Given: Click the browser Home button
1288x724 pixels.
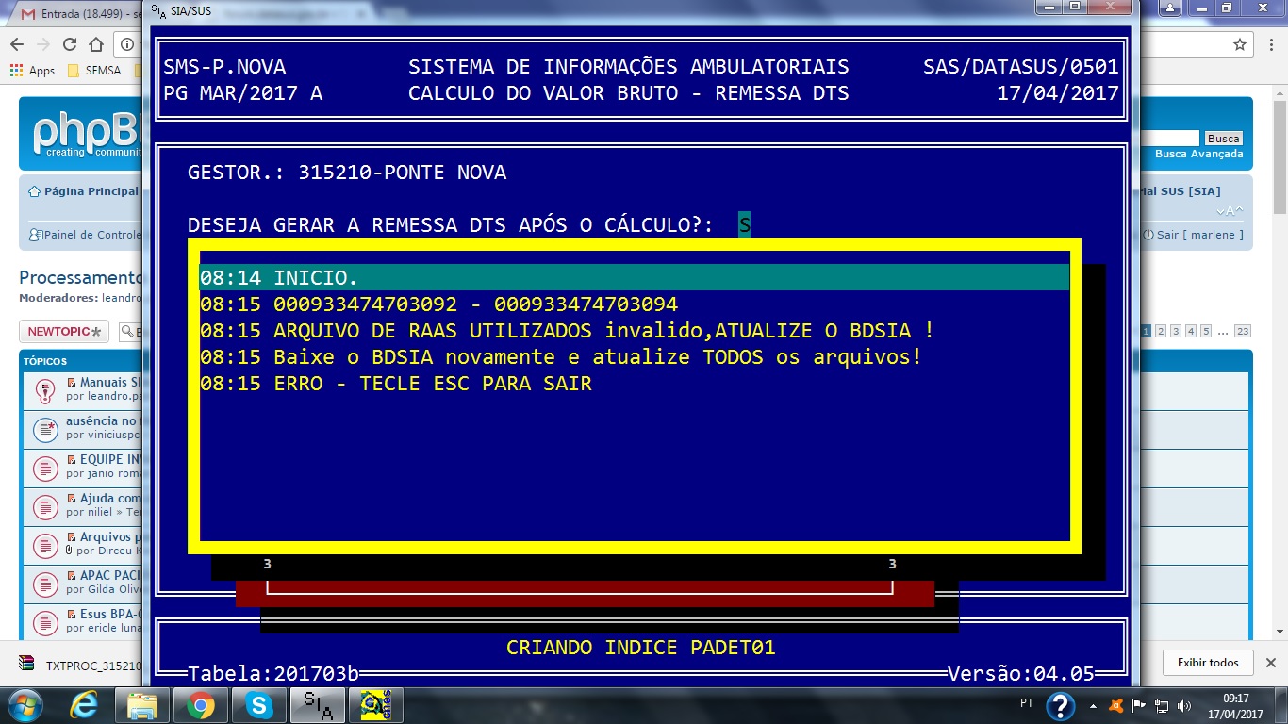Looking at the screenshot, I should click(x=96, y=44).
